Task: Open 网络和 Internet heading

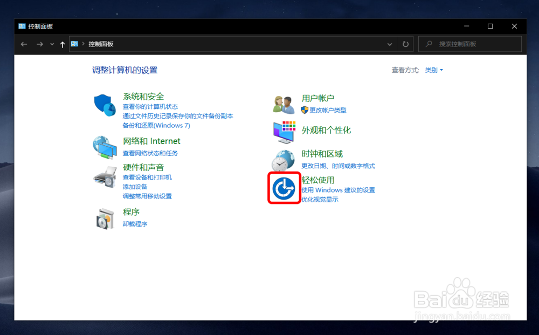Action: [x=151, y=141]
